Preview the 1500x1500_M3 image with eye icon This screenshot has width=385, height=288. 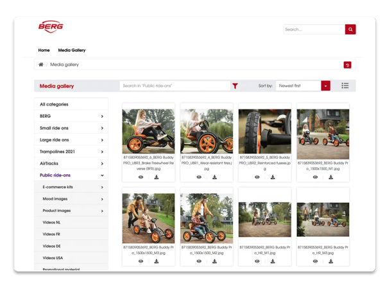141,261
